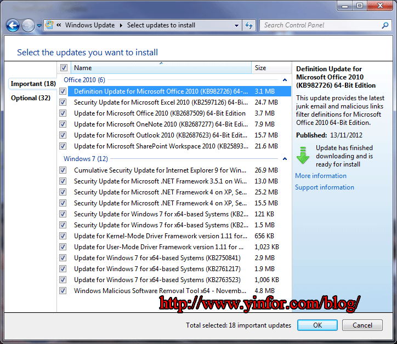Select Update for Kernel-Mode Driver Framework row
This screenshot has width=397, height=344.
click(179, 236)
